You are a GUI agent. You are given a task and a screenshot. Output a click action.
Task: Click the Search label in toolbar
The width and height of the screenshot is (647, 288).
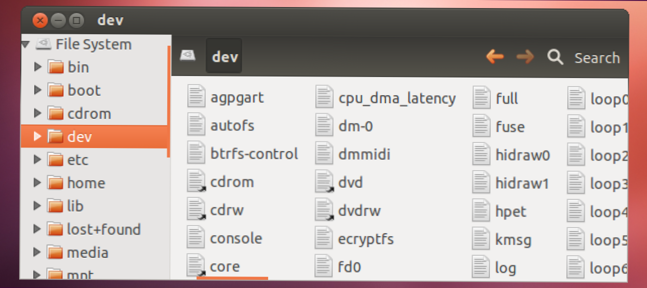[597, 58]
